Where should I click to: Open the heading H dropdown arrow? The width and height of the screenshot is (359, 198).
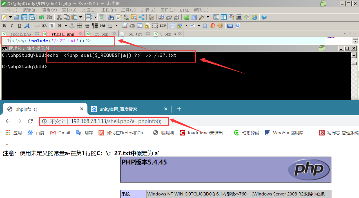66,26
